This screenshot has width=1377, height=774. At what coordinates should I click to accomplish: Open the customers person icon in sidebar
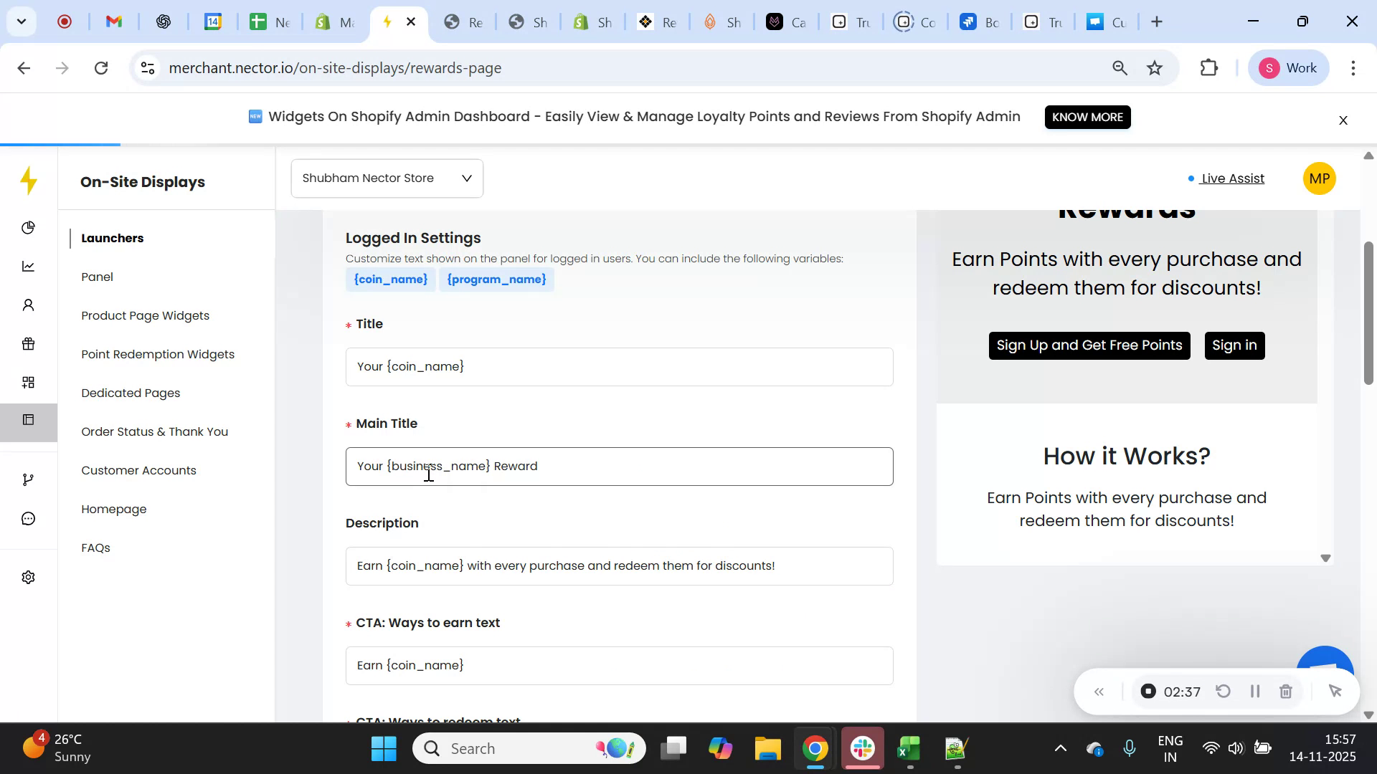[x=29, y=305]
